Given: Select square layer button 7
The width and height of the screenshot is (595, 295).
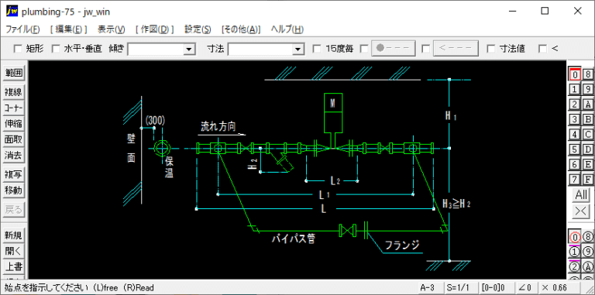Looking at the screenshot, I should click(575, 179).
